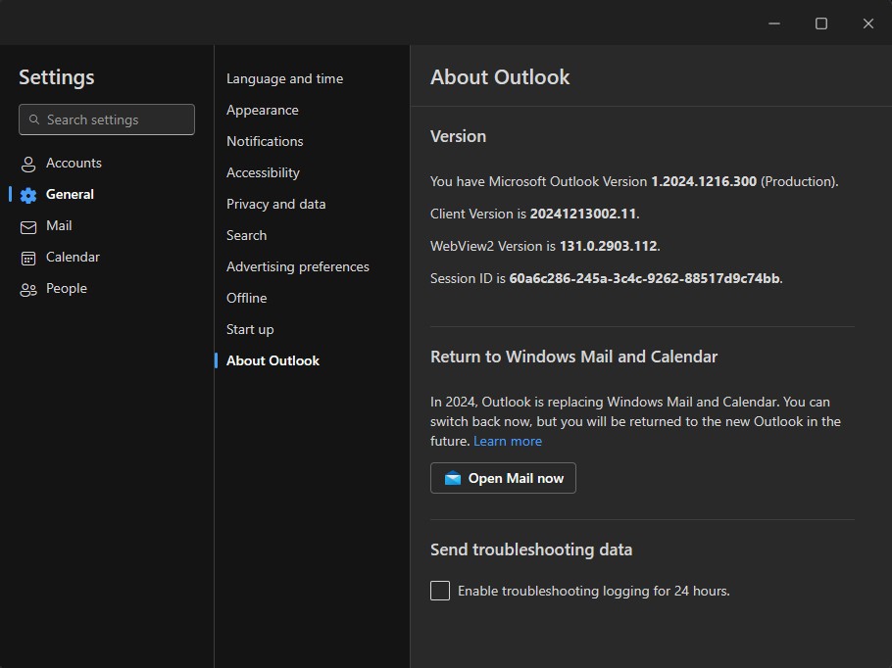This screenshot has height=668, width=892.
Task: Click the mail icon on Open Mail button
Action: [452, 478]
